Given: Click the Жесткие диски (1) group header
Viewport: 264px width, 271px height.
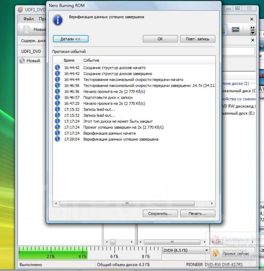Looking at the screenshot, I should tap(236, 83).
